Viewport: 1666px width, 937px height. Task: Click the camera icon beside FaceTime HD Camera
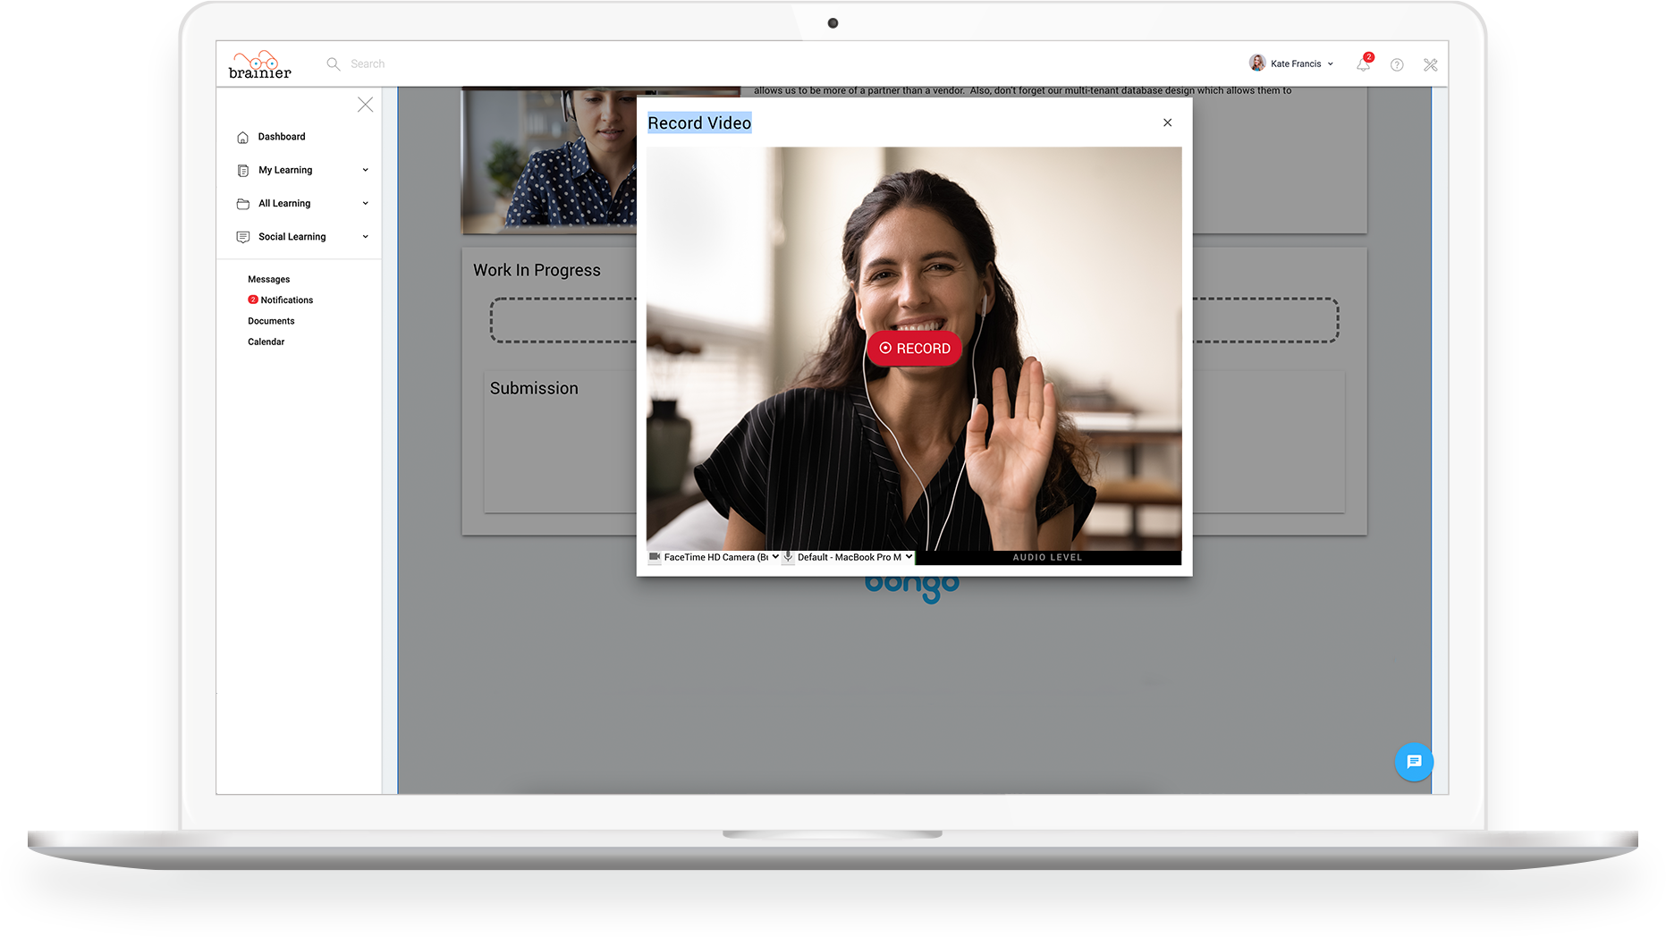coord(655,557)
